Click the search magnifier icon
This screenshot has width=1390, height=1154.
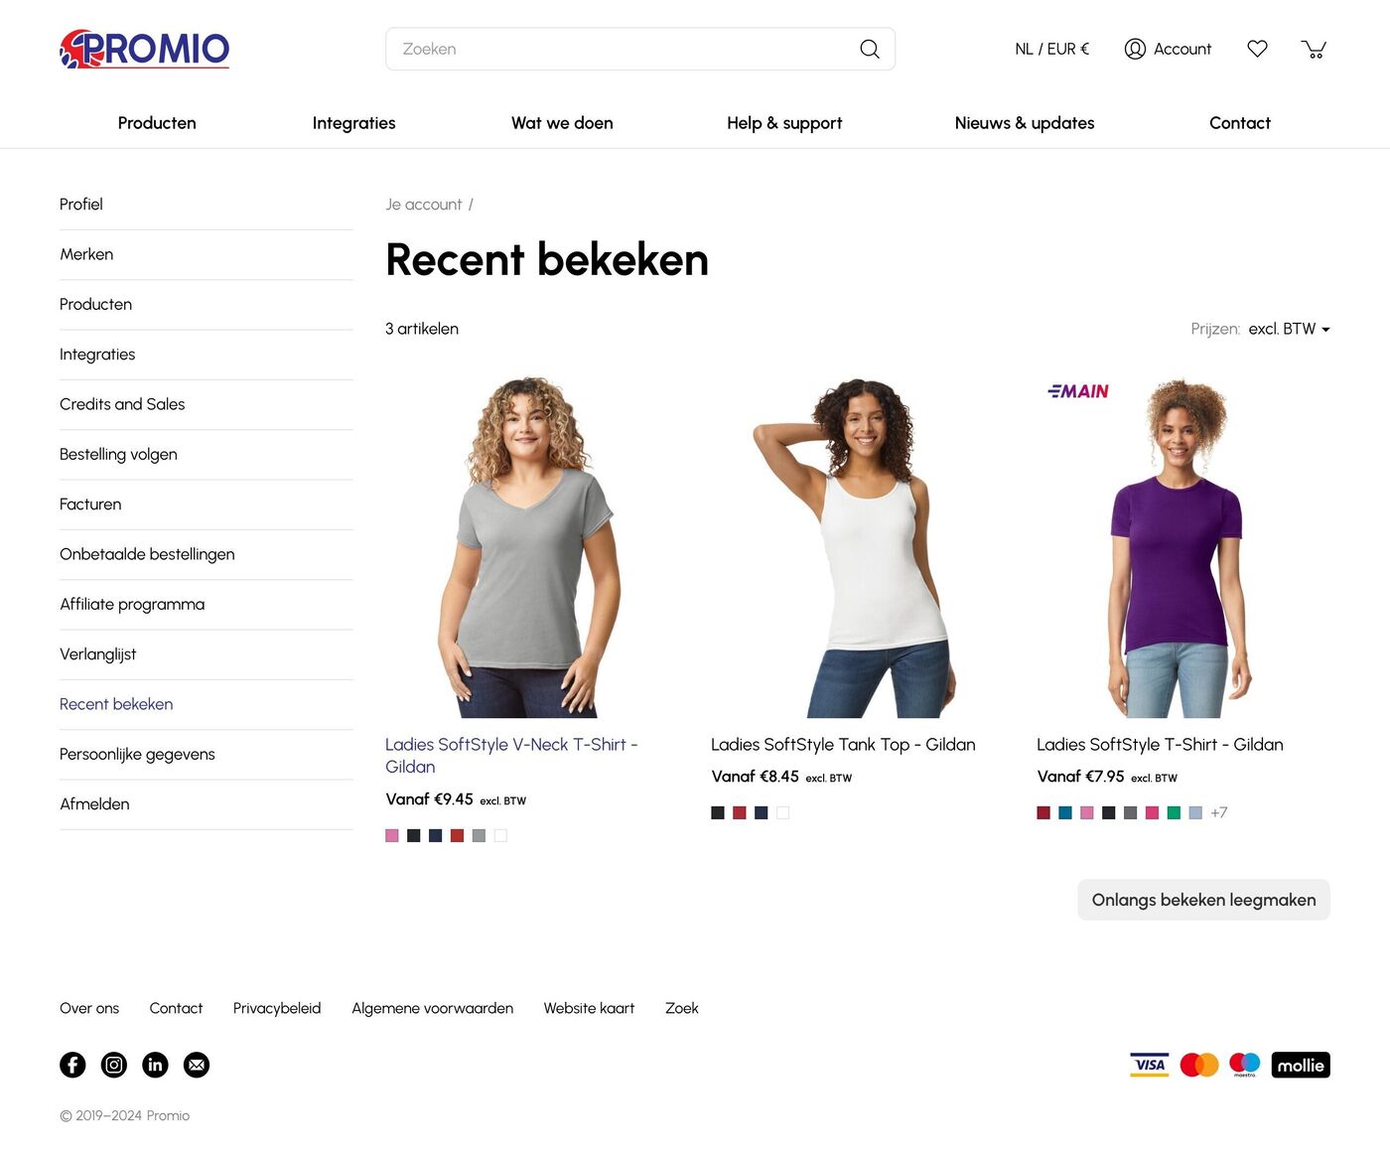[x=870, y=49]
